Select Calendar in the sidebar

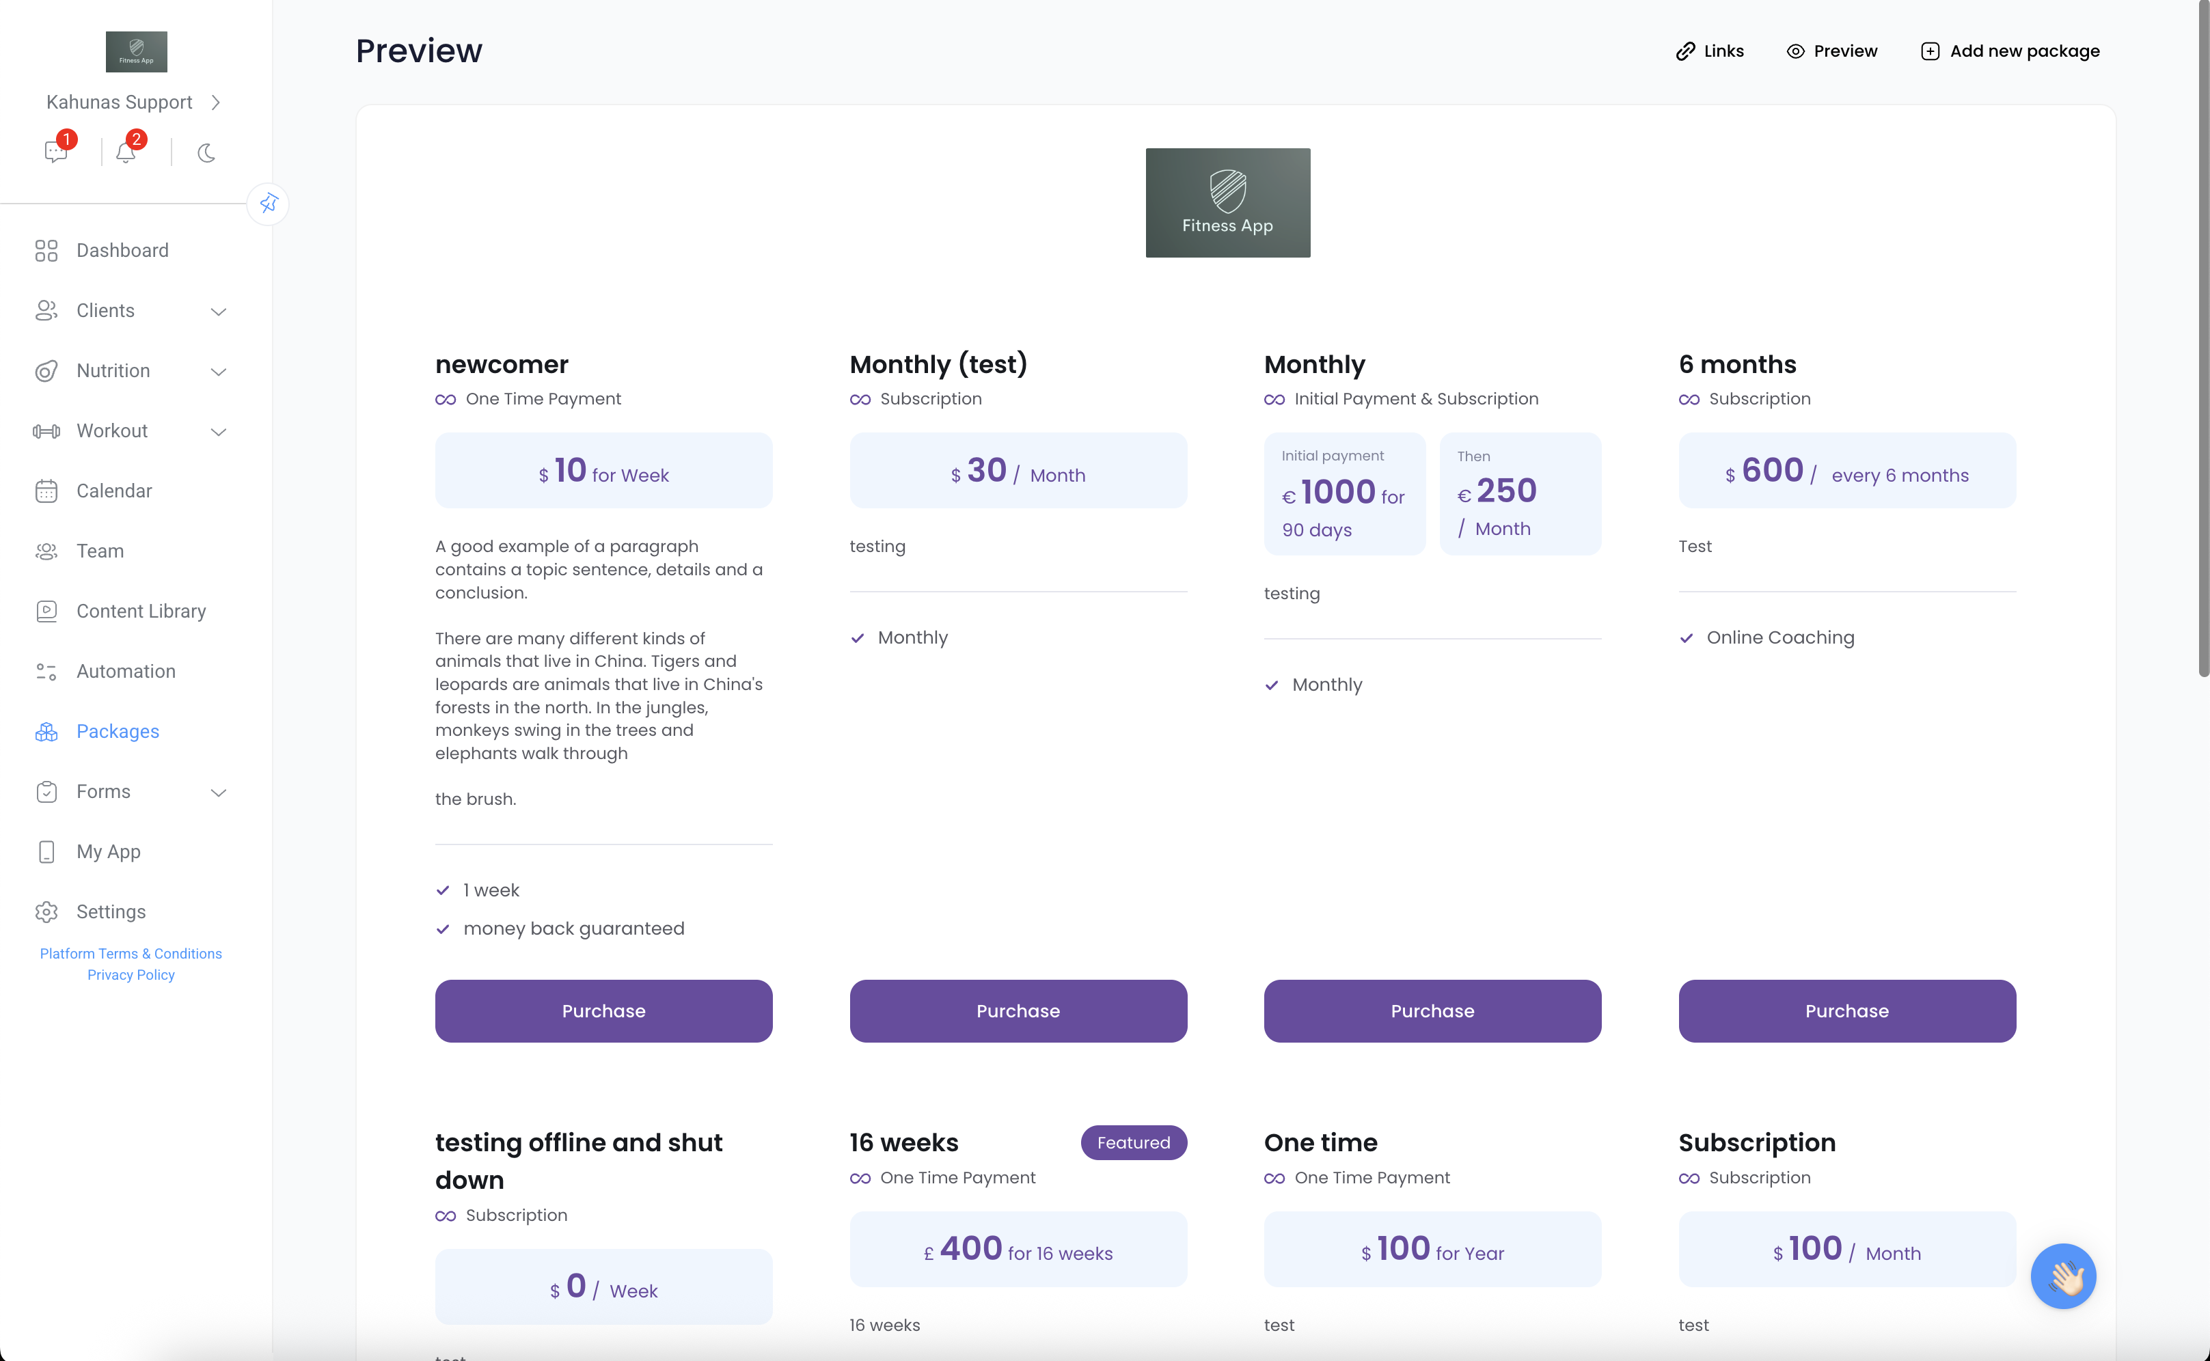[114, 491]
